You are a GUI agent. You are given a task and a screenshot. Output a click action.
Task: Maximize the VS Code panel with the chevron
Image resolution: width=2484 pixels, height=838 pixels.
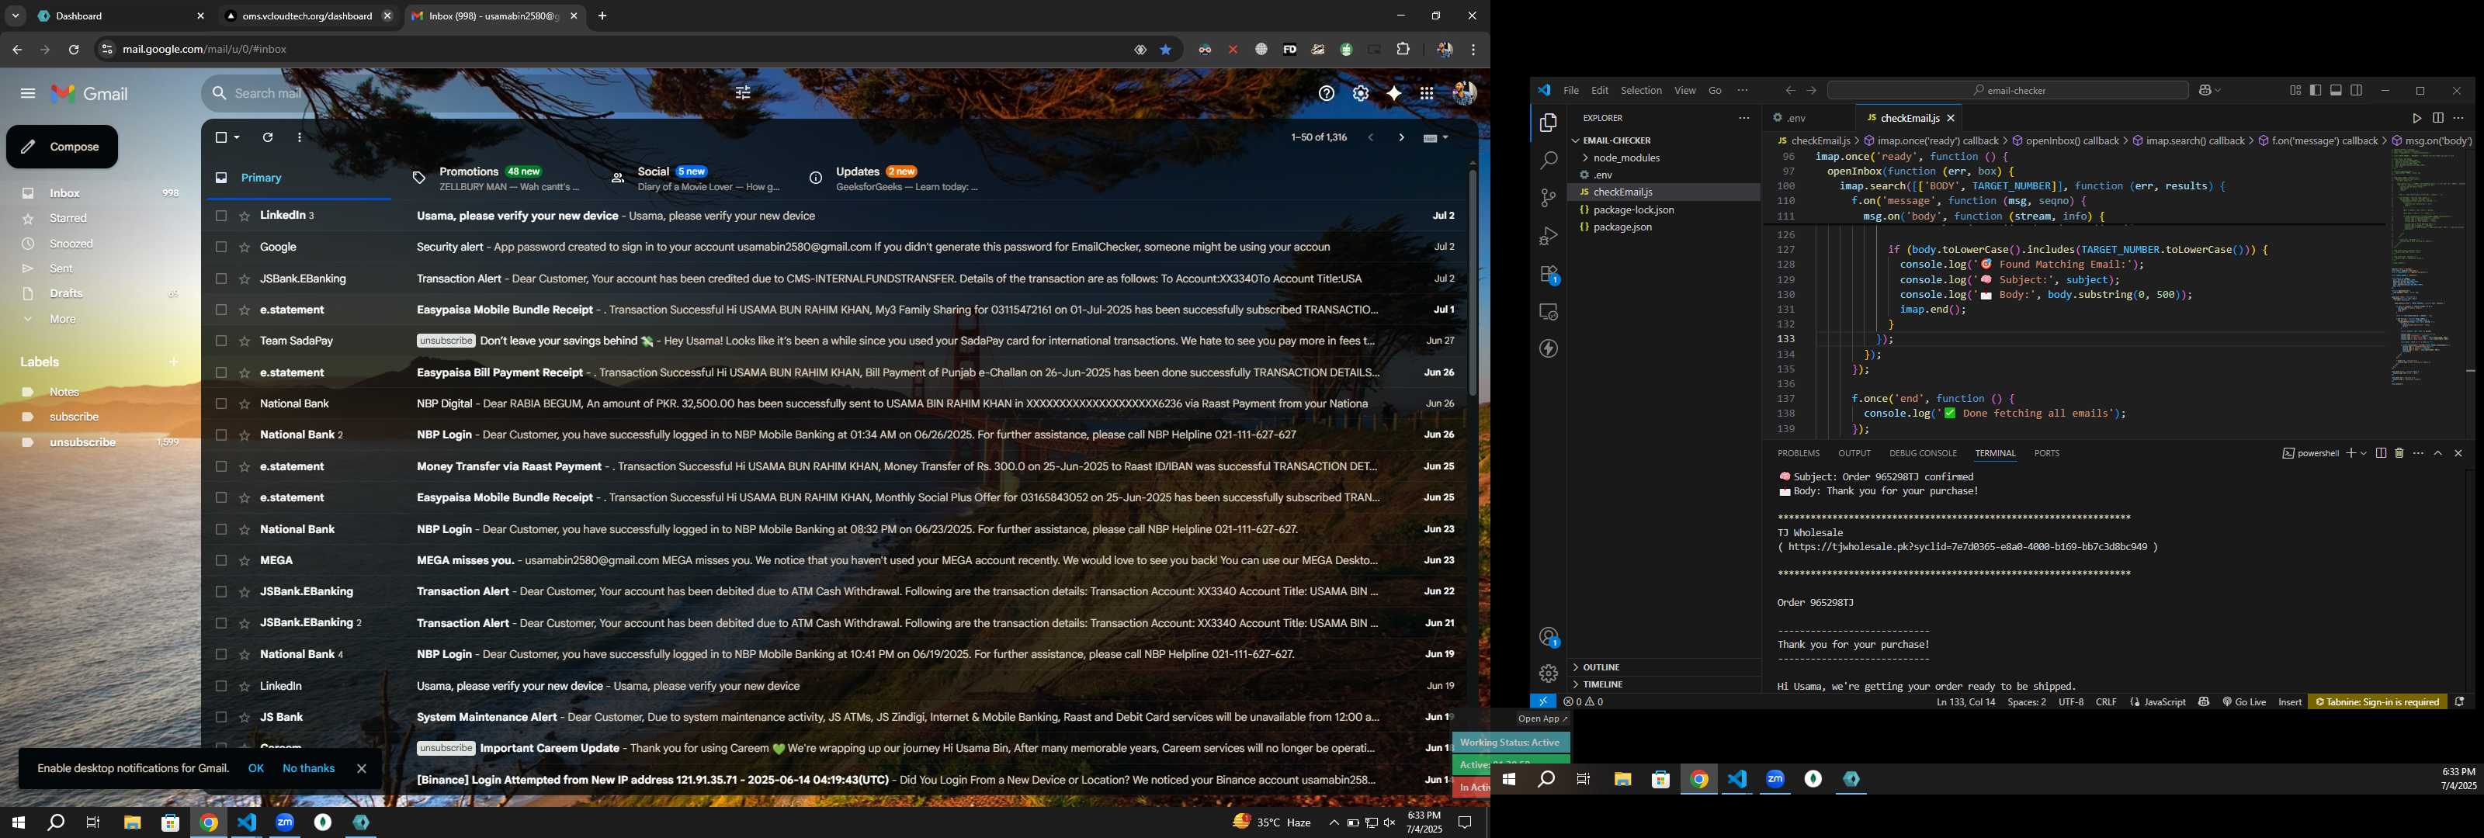pyautogui.click(x=2439, y=453)
